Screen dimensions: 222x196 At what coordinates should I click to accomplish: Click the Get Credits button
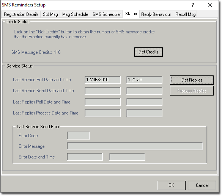(x=148, y=52)
